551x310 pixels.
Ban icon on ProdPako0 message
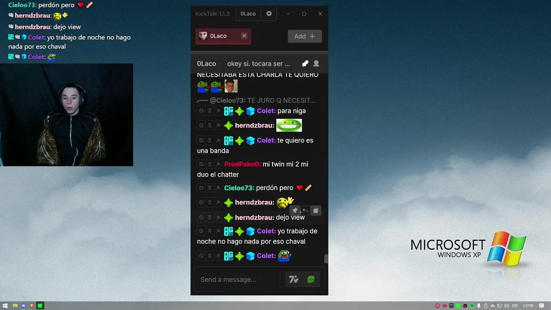tap(201, 164)
